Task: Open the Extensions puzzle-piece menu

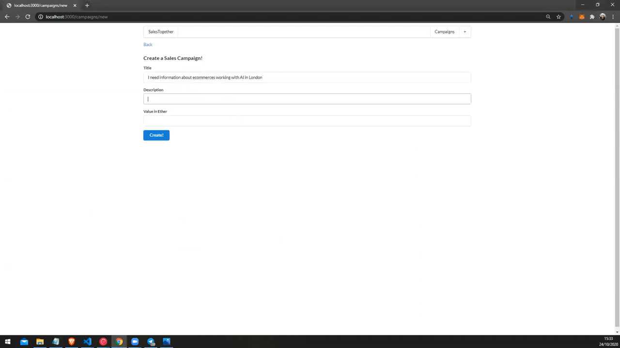Action: coord(592,16)
